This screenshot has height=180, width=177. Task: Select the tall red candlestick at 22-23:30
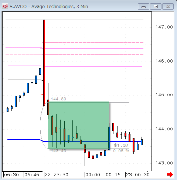(44, 63)
